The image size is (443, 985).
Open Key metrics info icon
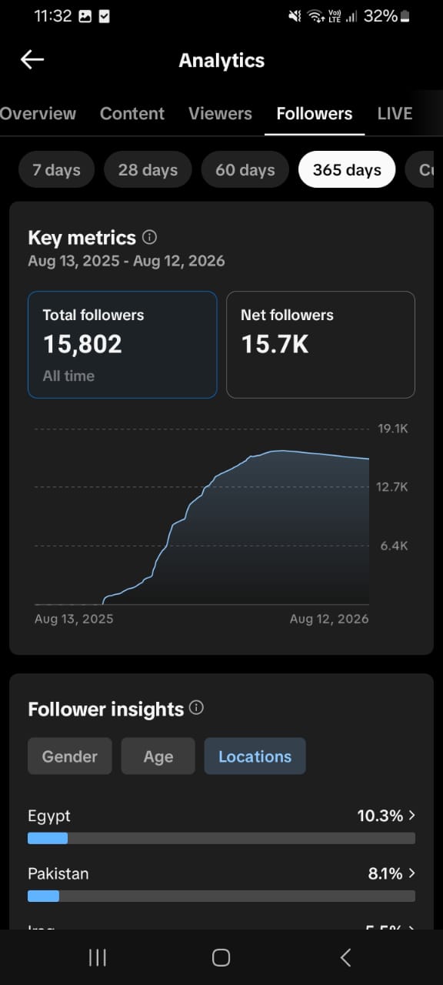click(150, 237)
